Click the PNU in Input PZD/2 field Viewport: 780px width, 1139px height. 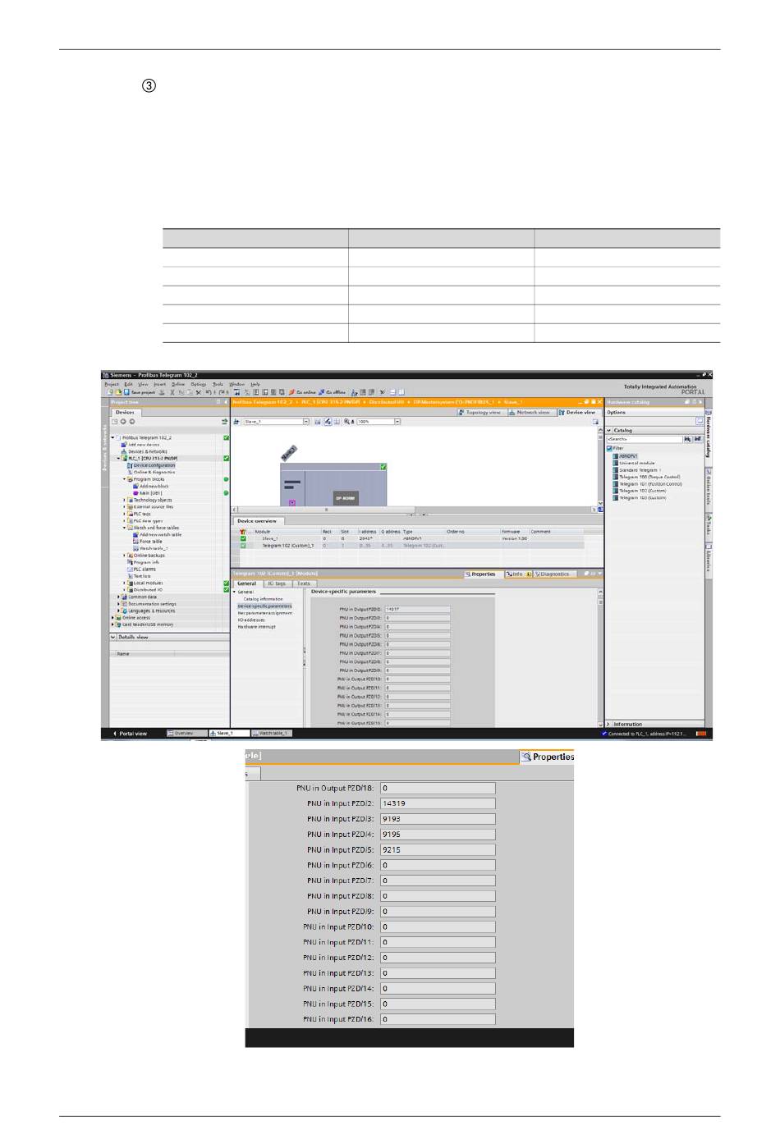click(438, 803)
